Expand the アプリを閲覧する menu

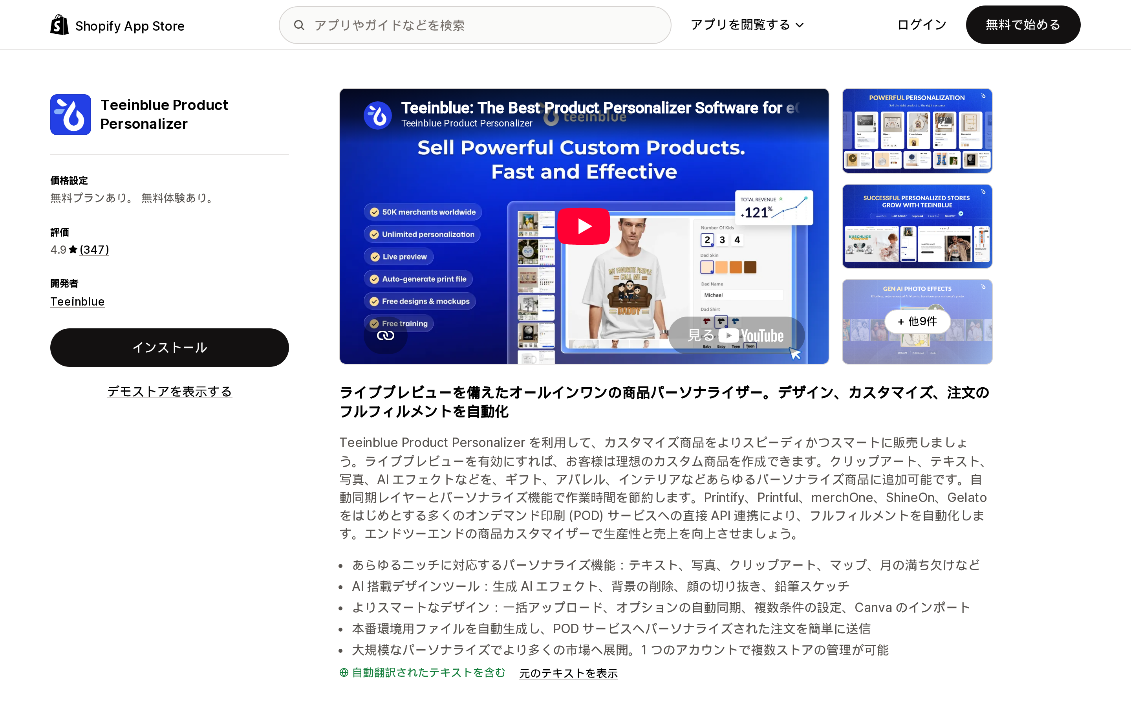(747, 25)
